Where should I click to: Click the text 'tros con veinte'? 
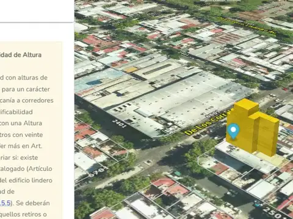21,134
